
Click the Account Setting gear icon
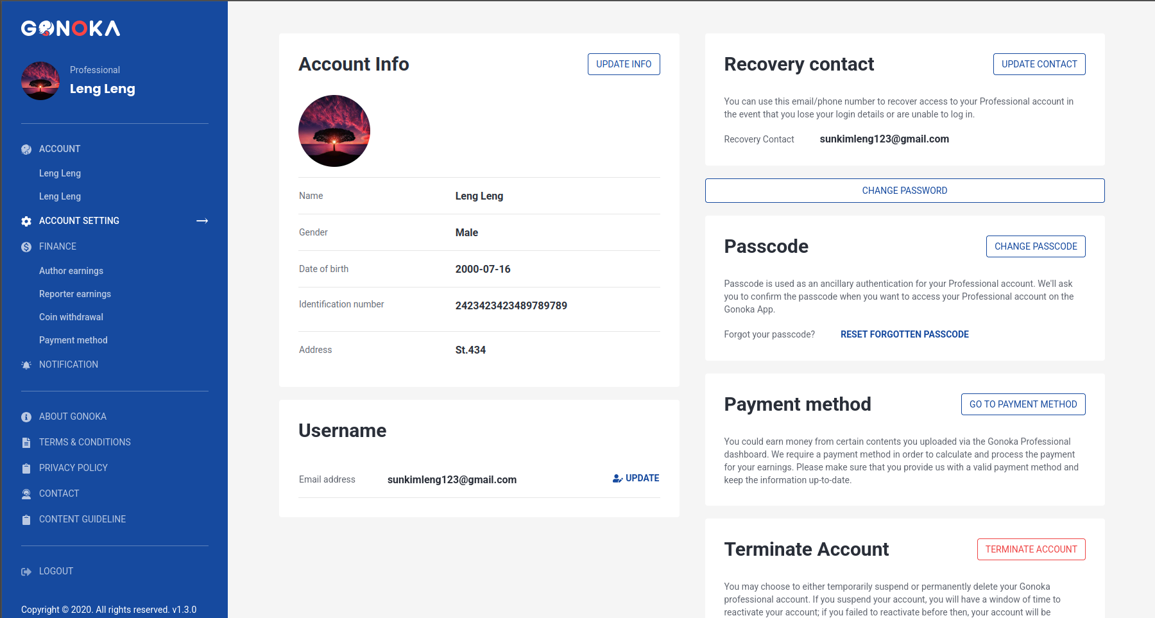coord(26,221)
